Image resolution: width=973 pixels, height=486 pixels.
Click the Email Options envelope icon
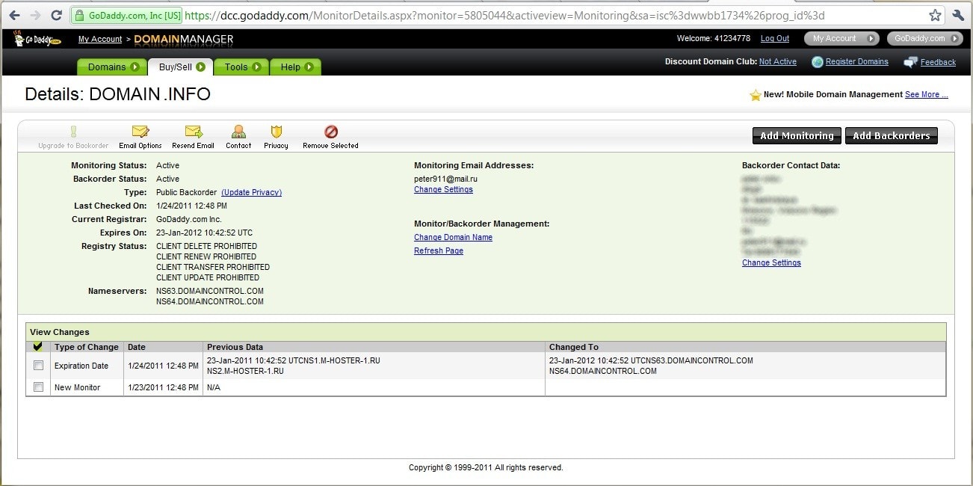point(140,132)
